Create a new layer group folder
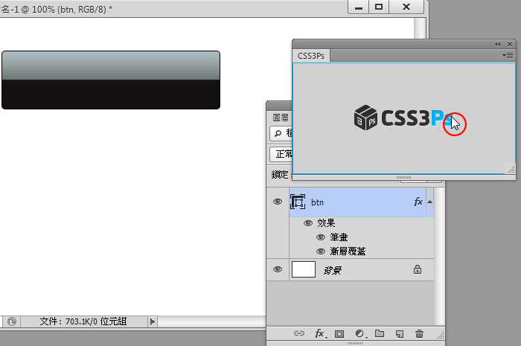 pyautogui.click(x=380, y=333)
